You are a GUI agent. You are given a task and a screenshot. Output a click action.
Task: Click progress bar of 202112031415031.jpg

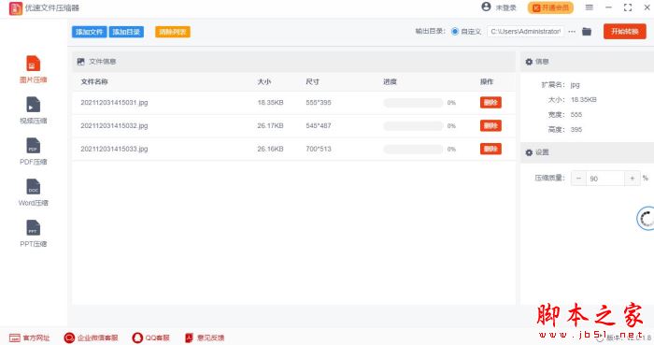click(413, 103)
